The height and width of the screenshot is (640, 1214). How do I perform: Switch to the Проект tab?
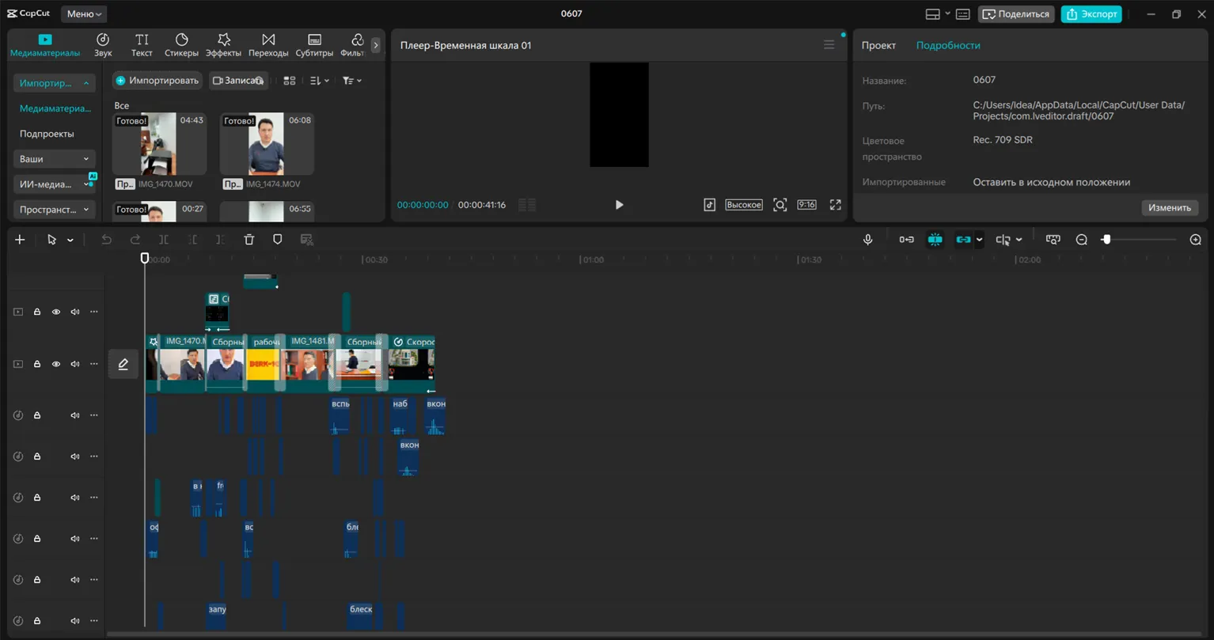pyautogui.click(x=879, y=45)
